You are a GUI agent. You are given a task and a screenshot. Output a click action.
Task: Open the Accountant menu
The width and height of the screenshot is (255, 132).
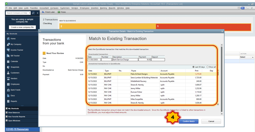pos(44,8)
